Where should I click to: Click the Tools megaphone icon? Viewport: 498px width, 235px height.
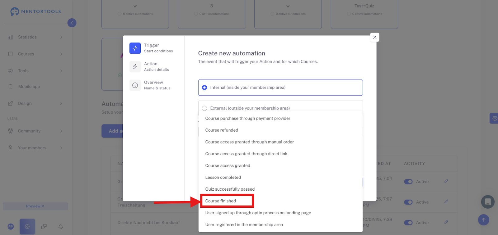[11, 71]
